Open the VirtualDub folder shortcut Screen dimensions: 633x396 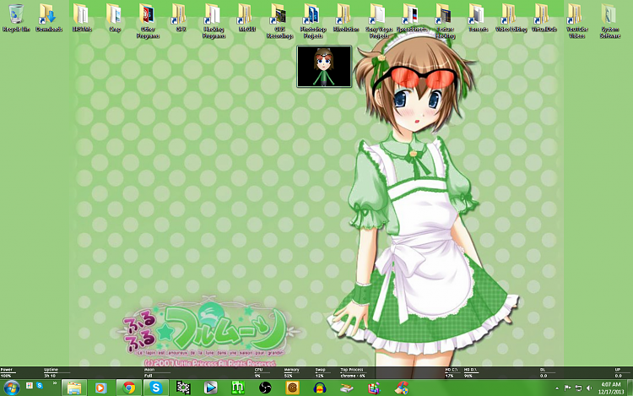click(x=544, y=18)
